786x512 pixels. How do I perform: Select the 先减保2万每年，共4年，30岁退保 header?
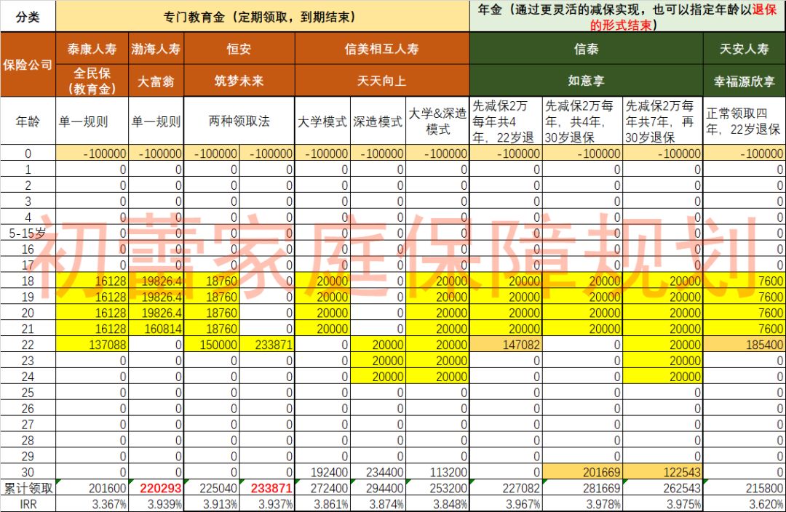[583, 121]
